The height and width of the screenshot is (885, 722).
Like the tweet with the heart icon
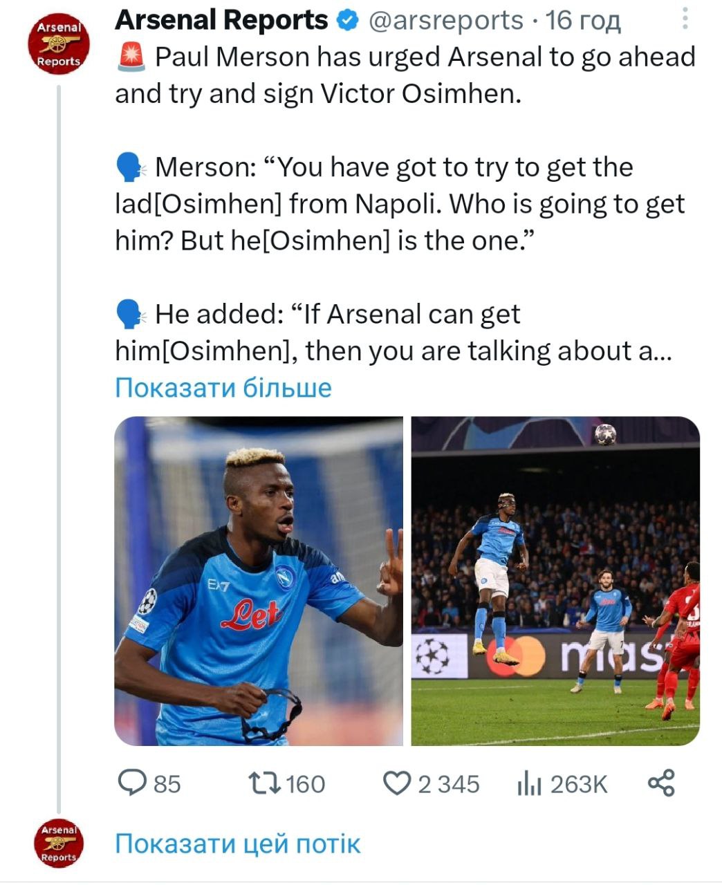(397, 783)
